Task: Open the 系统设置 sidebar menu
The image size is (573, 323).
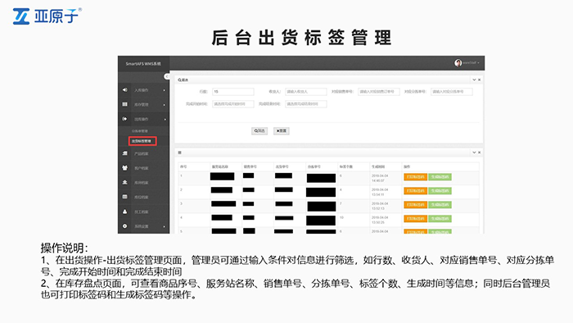Action: click(x=143, y=226)
